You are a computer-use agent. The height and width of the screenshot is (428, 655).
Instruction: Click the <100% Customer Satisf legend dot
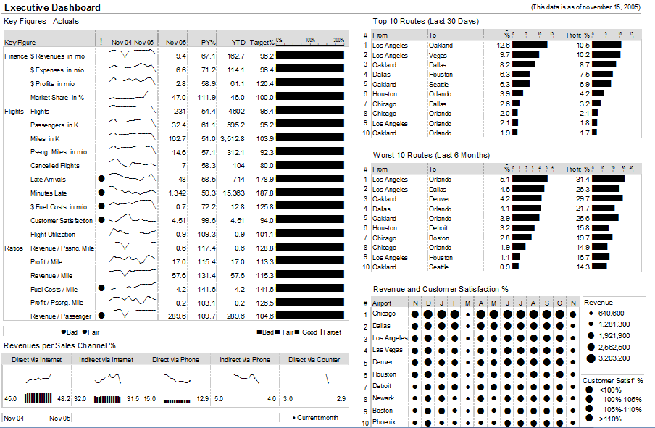[x=591, y=390]
